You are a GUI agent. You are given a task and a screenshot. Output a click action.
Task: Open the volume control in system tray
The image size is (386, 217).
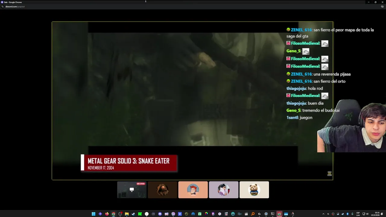367,214
